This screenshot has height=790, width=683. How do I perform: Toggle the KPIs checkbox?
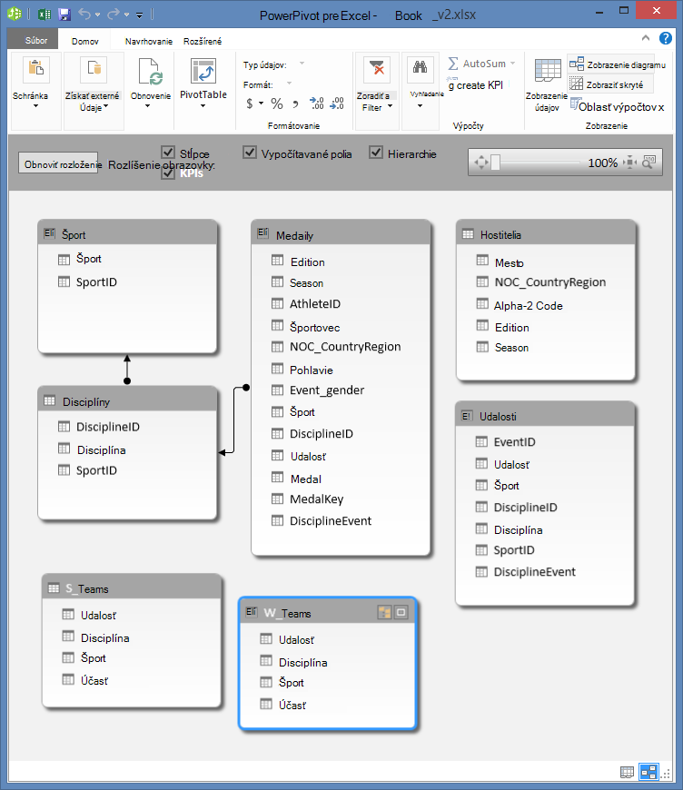[168, 173]
